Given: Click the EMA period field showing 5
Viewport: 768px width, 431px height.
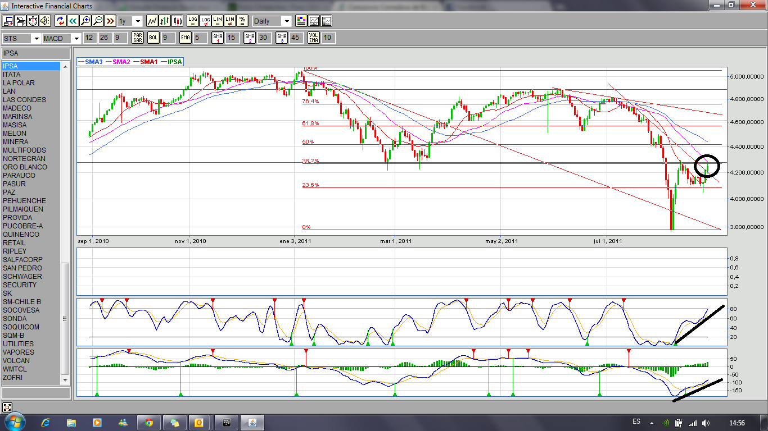Looking at the screenshot, I should coord(200,38).
